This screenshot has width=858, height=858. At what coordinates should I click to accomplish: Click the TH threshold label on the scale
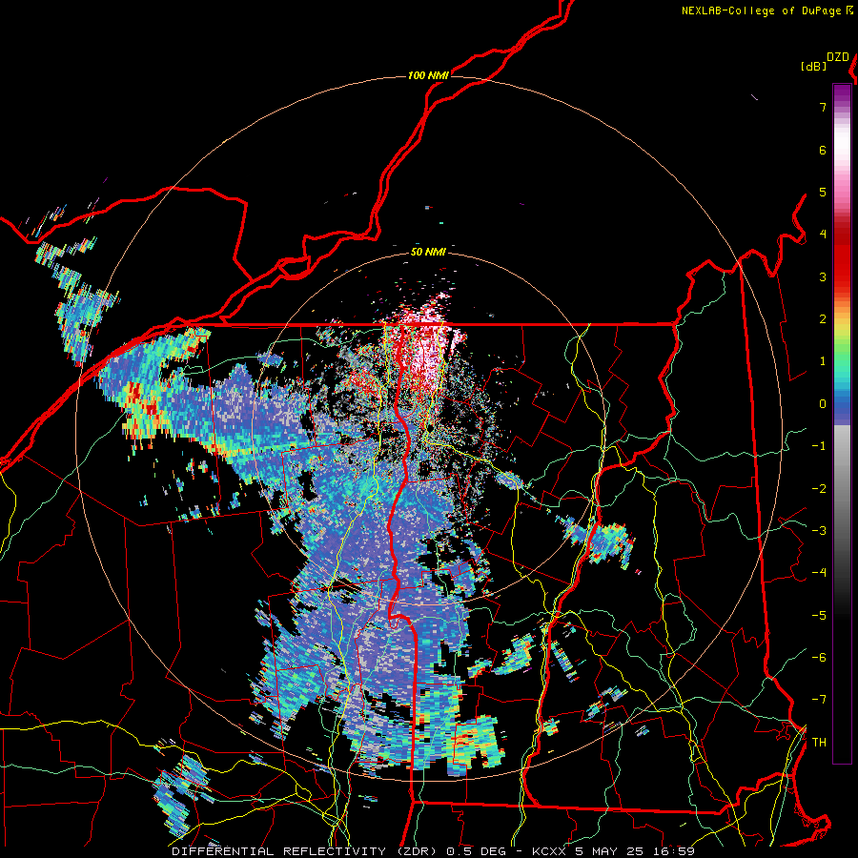click(819, 743)
